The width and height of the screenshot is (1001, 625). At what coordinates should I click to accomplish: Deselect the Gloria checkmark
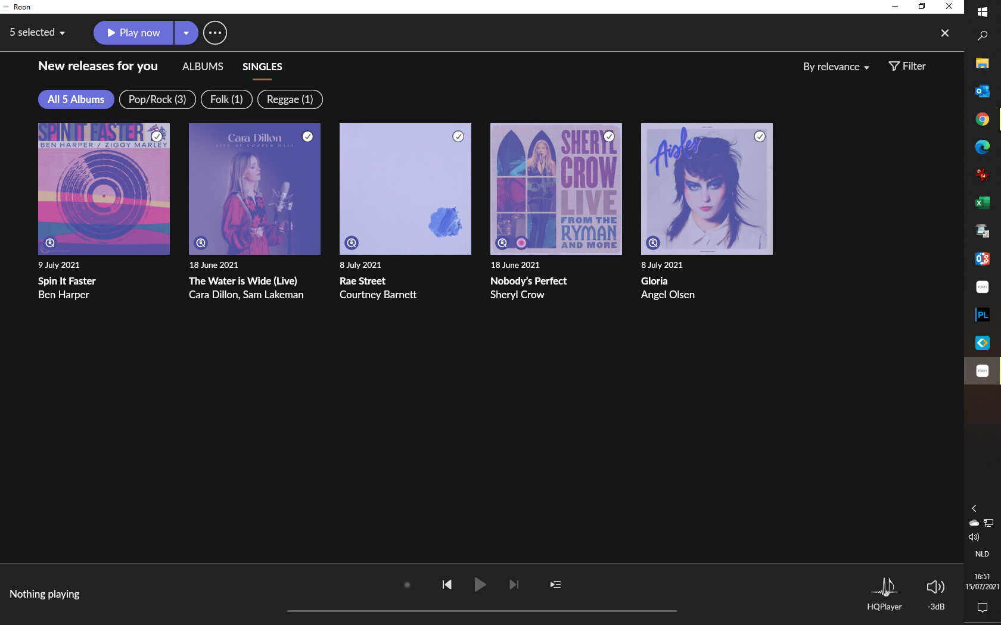pyautogui.click(x=760, y=136)
